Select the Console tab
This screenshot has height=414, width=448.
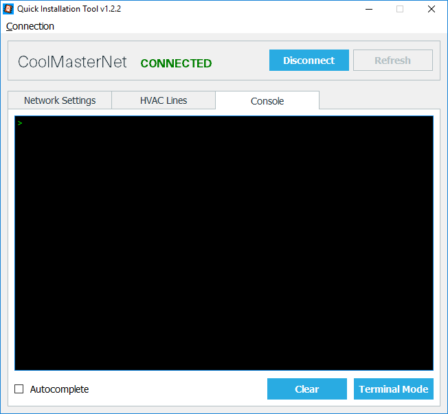pos(267,101)
